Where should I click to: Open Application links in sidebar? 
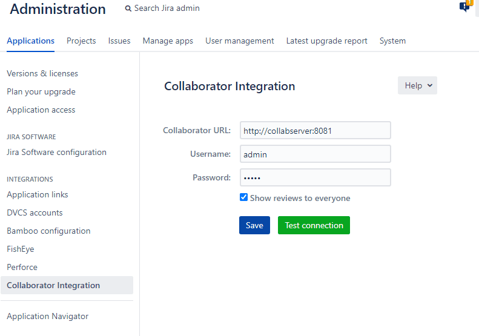[38, 194]
